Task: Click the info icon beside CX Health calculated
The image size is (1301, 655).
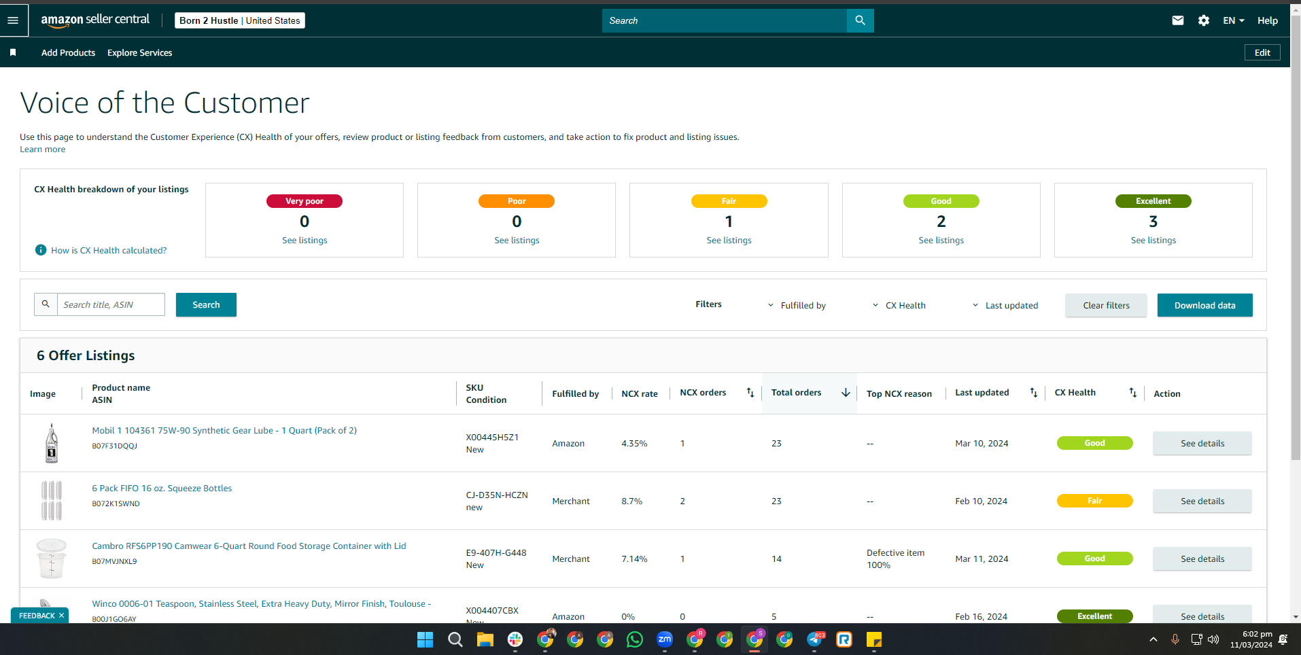Action: click(41, 250)
